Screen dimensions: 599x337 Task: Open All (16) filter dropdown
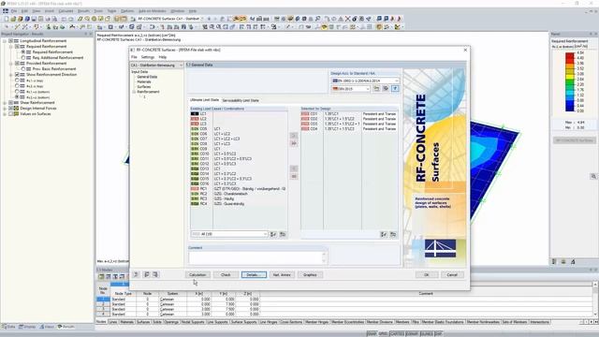pos(265,234)
